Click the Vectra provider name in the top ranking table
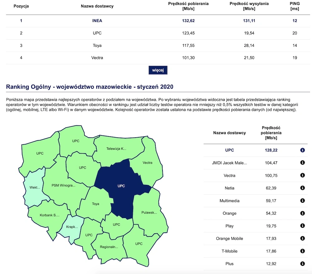The image size is (312, 274). [x=97, y=58]
